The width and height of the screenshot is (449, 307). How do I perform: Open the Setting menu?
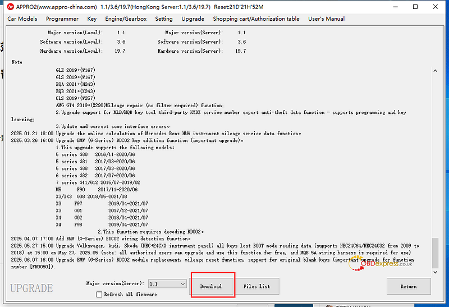[x=164, y=19]
